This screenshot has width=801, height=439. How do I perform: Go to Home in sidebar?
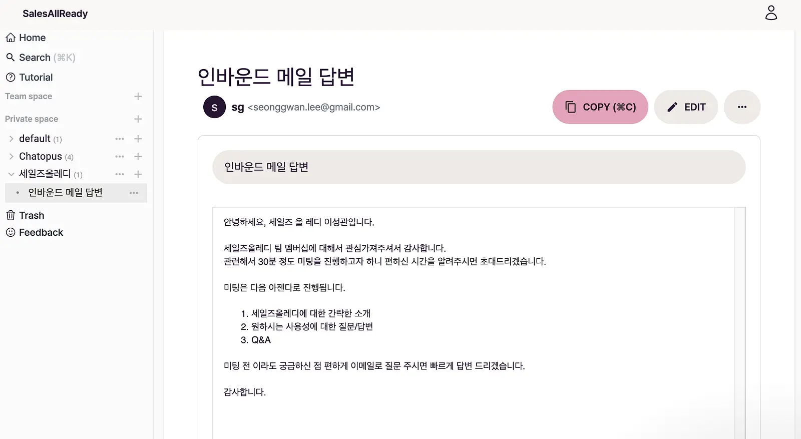point(26,38)
